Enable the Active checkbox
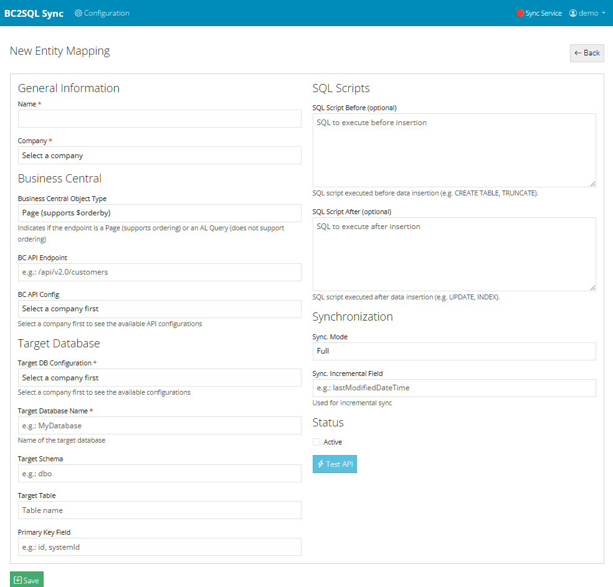Viewport: 613px width, 587px height. tap(316, 442)
